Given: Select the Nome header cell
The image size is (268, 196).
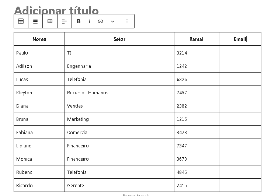Looking at the screenshot, I should 39,39.
